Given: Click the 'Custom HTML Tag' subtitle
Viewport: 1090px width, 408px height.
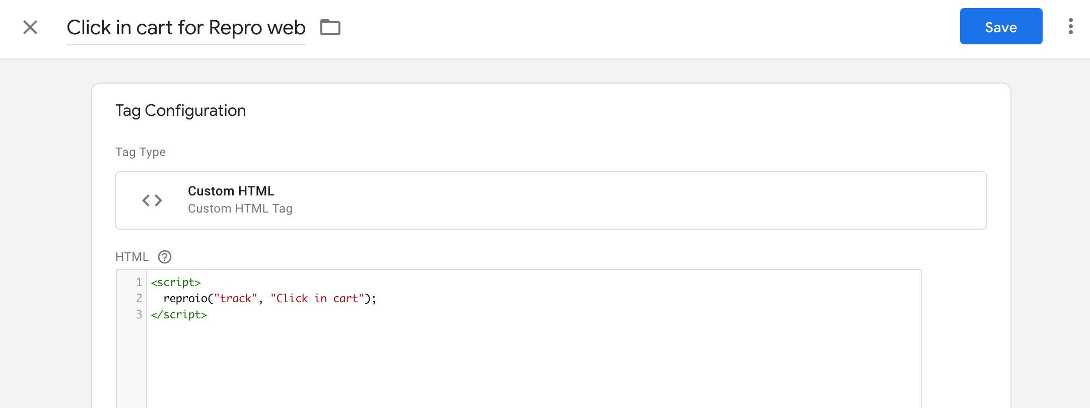Looking at the screenshot, I should tap(240, 209).
